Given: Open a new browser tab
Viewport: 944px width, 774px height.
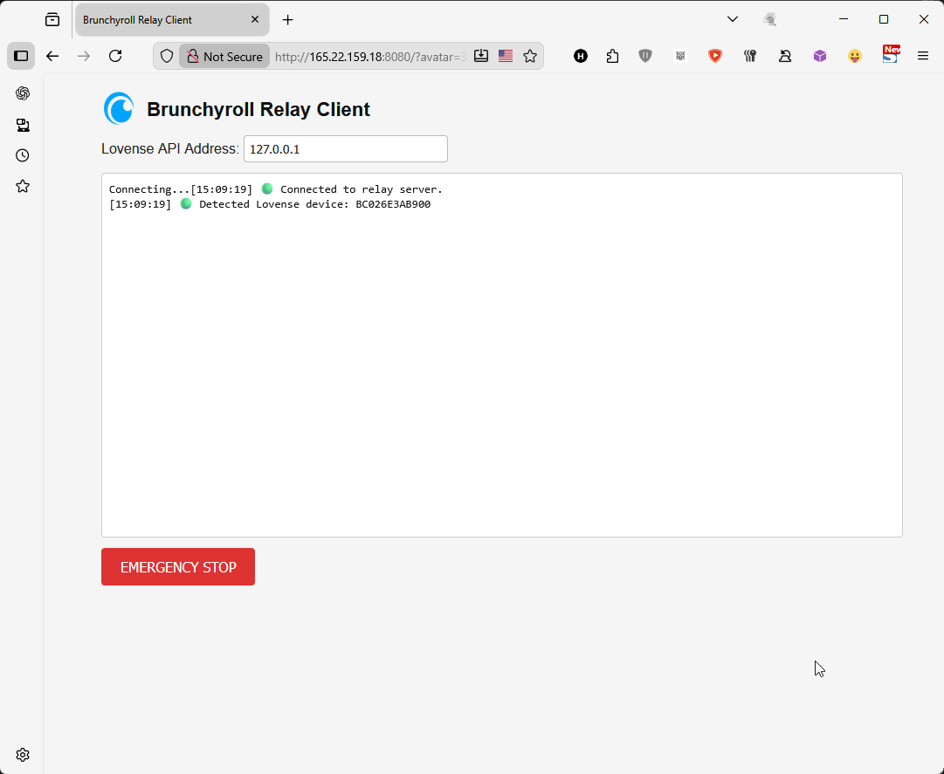Looking at the screenshot, I should pos(288,19).
